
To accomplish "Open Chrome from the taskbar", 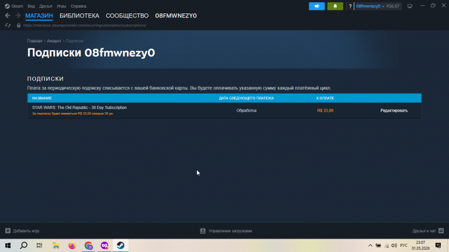I will pos(88,246).
